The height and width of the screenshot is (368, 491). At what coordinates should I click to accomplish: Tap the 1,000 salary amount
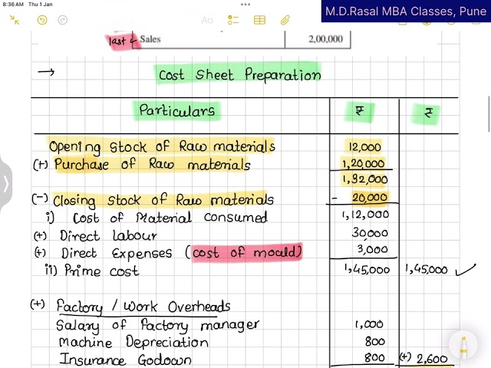coord(369,324)
